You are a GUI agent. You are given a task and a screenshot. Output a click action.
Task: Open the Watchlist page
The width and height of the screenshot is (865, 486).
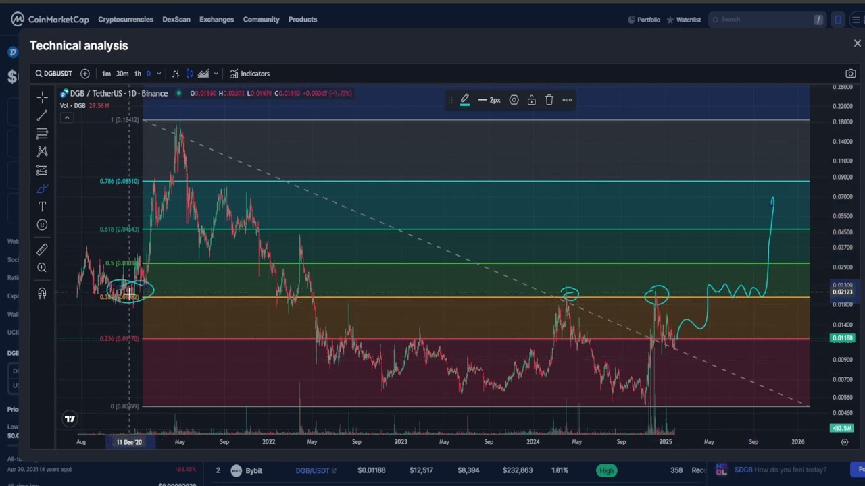click(x=684, y=20)
